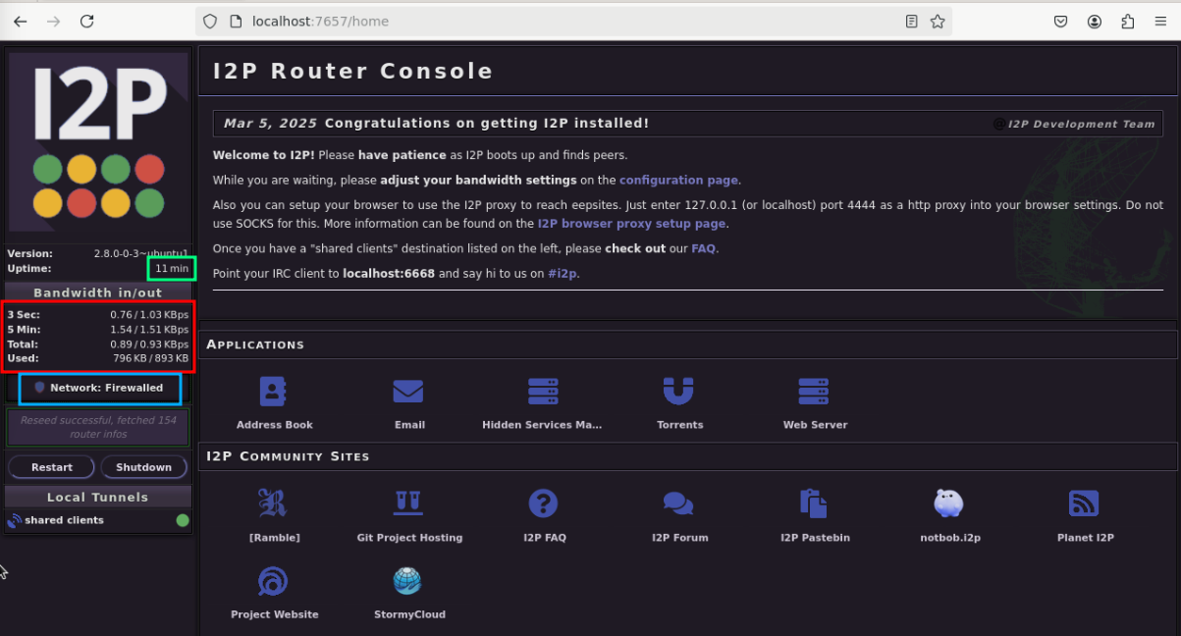Click the shared clients green status dot
This screenshot has height=636, width=1181.
(x=182, y=520)
